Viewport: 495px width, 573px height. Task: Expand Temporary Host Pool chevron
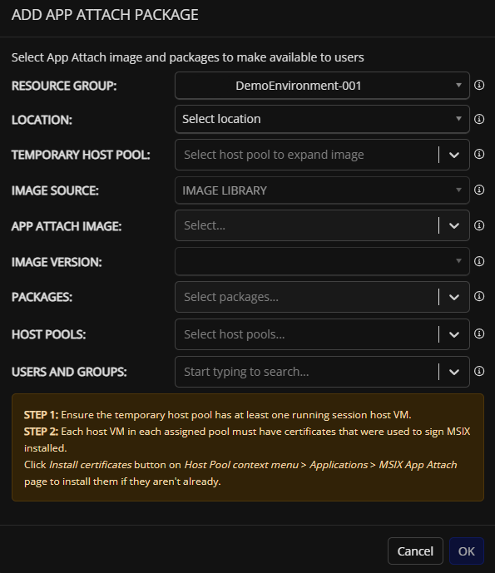point(454,155)
